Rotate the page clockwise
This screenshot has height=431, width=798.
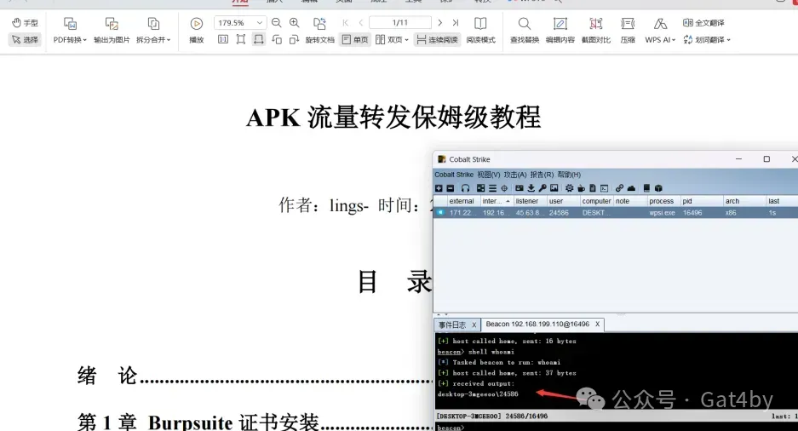[x=294, y=40]
